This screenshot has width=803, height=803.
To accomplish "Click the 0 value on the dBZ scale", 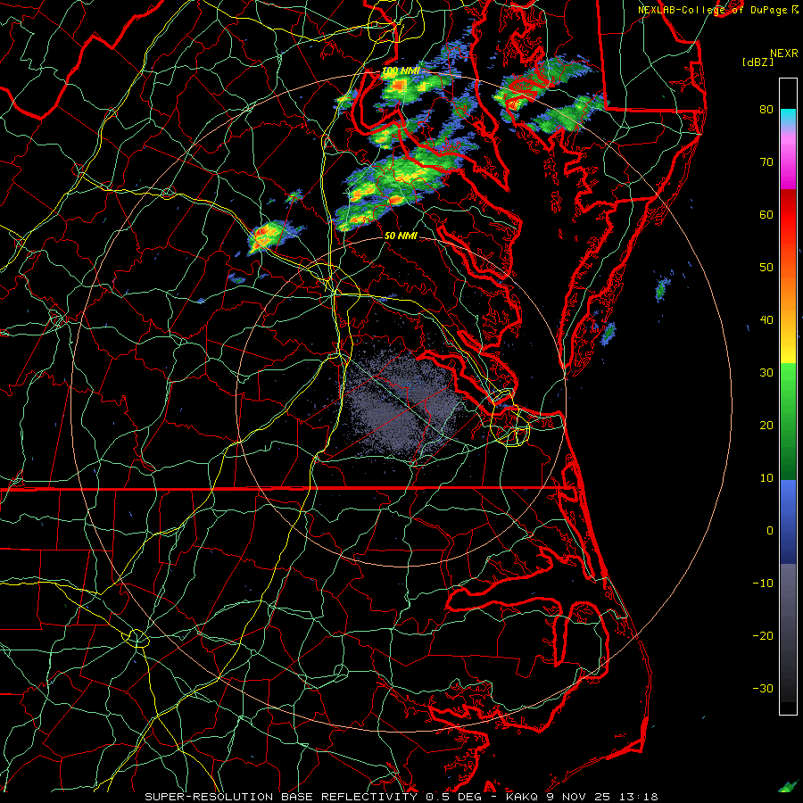I will point(770,531).
